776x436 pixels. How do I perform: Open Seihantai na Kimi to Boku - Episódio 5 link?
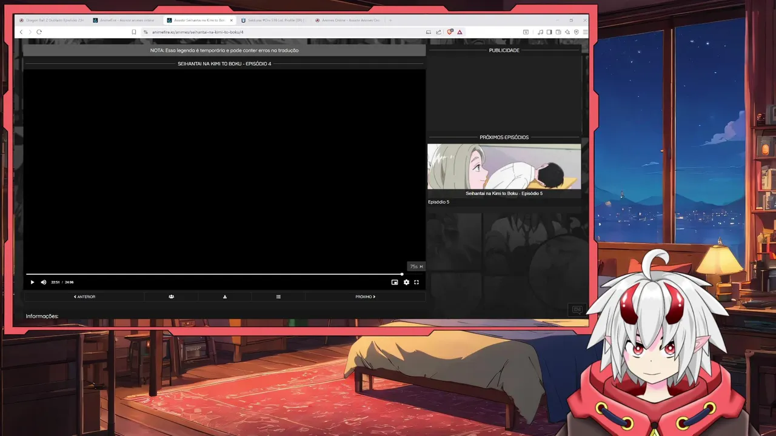pos(504,193)
